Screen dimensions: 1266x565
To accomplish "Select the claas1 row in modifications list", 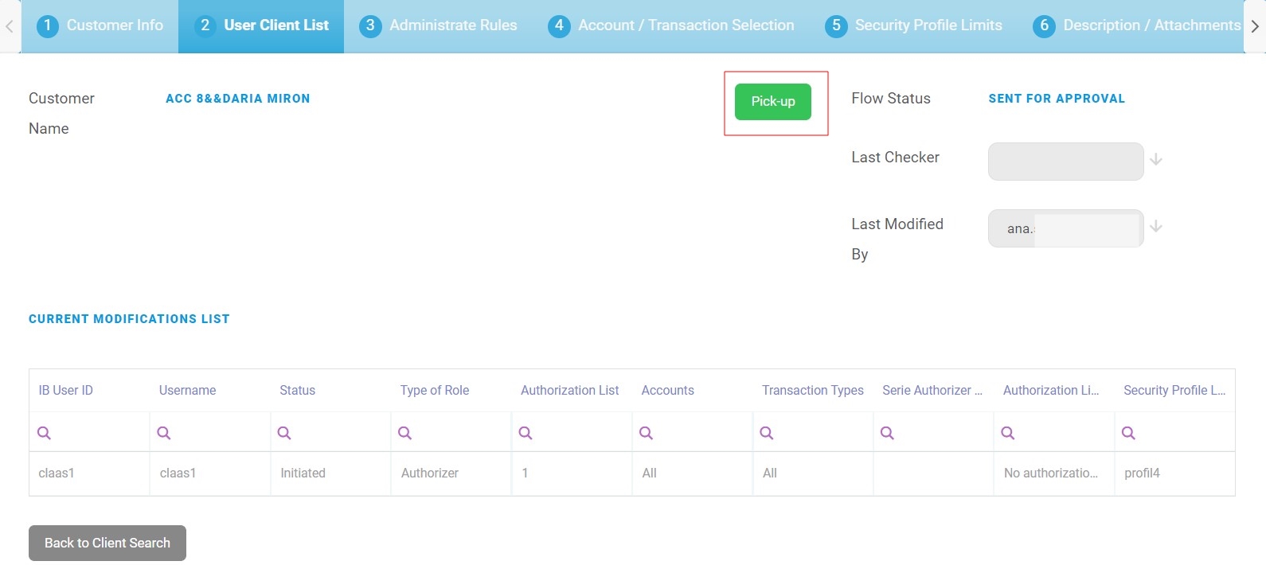I will point(56,473).
